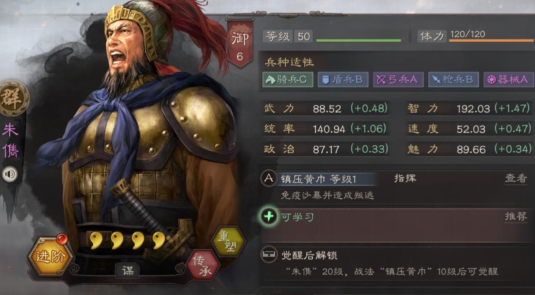Click the locked awakening slot icon
Screen dimensions: 535x295
pos(268,255)
